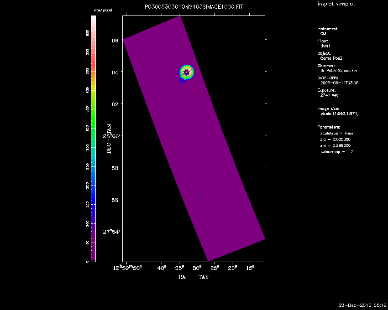The width and height of the screenshot is (388, 310).
Task: Click the 'zlo = 0.000000' parameter
Action: 336,139
